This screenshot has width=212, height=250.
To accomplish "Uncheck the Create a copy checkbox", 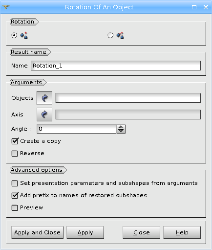I will point(15,141).
